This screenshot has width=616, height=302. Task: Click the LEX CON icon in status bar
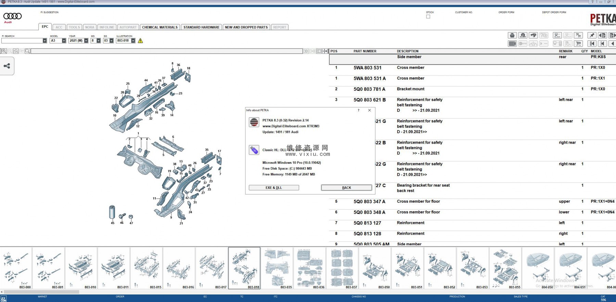3,299
